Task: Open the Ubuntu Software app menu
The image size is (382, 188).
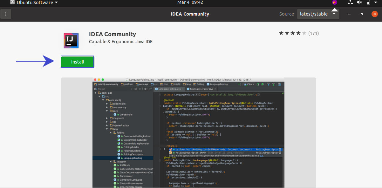Action: 33,3
